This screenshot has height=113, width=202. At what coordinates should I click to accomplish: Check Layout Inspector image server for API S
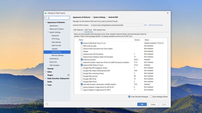(x=82, y=90)
